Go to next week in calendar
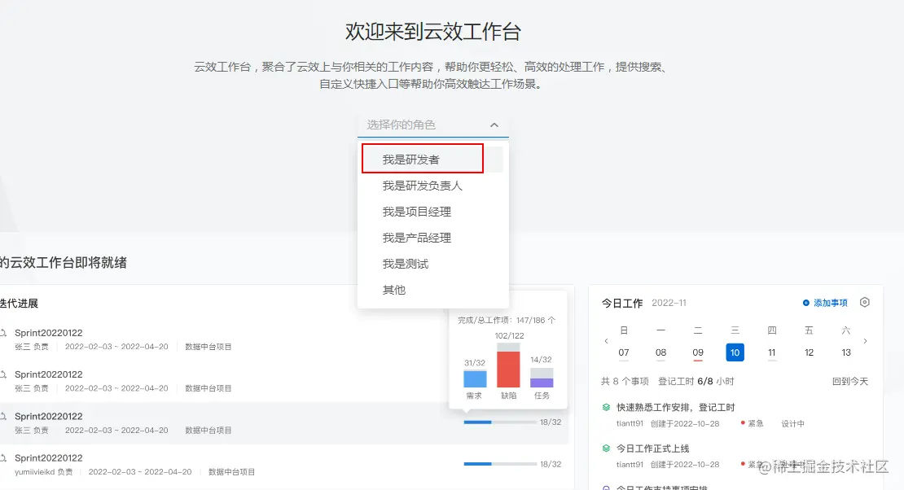Image resolution: width=904 pixels, height=490 pixels. [865, 341]
